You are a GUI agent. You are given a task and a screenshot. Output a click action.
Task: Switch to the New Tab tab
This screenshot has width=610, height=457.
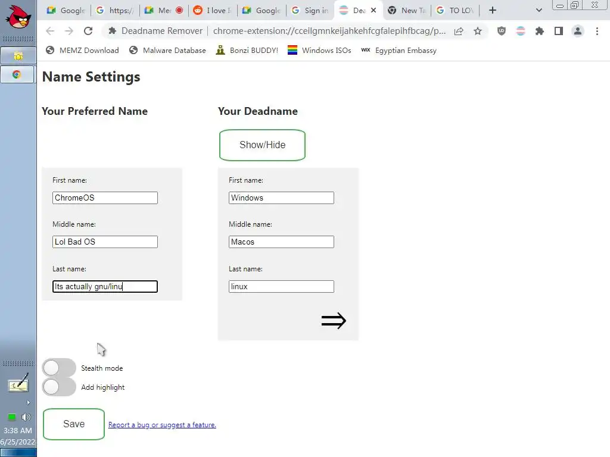click(x=407, y=11)
